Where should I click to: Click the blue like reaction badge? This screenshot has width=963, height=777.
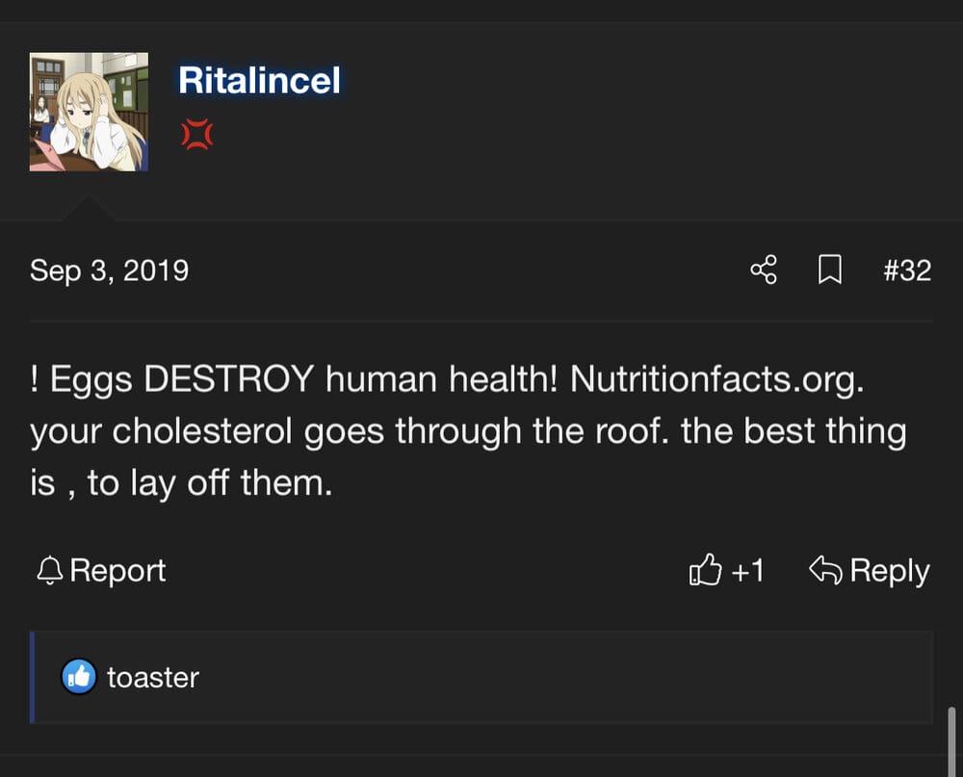(79, 677)
